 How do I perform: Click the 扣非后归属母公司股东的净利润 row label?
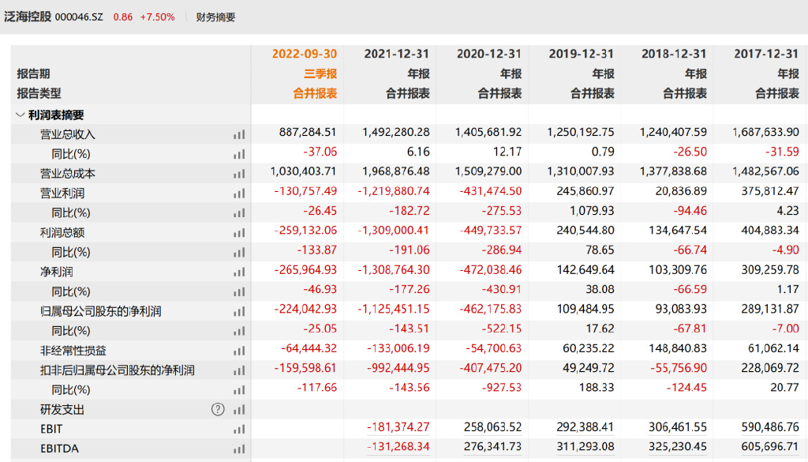(118, 370)
